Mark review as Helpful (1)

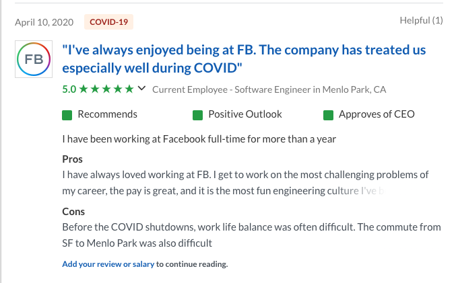pyautogui.click(x=421, y=20)
